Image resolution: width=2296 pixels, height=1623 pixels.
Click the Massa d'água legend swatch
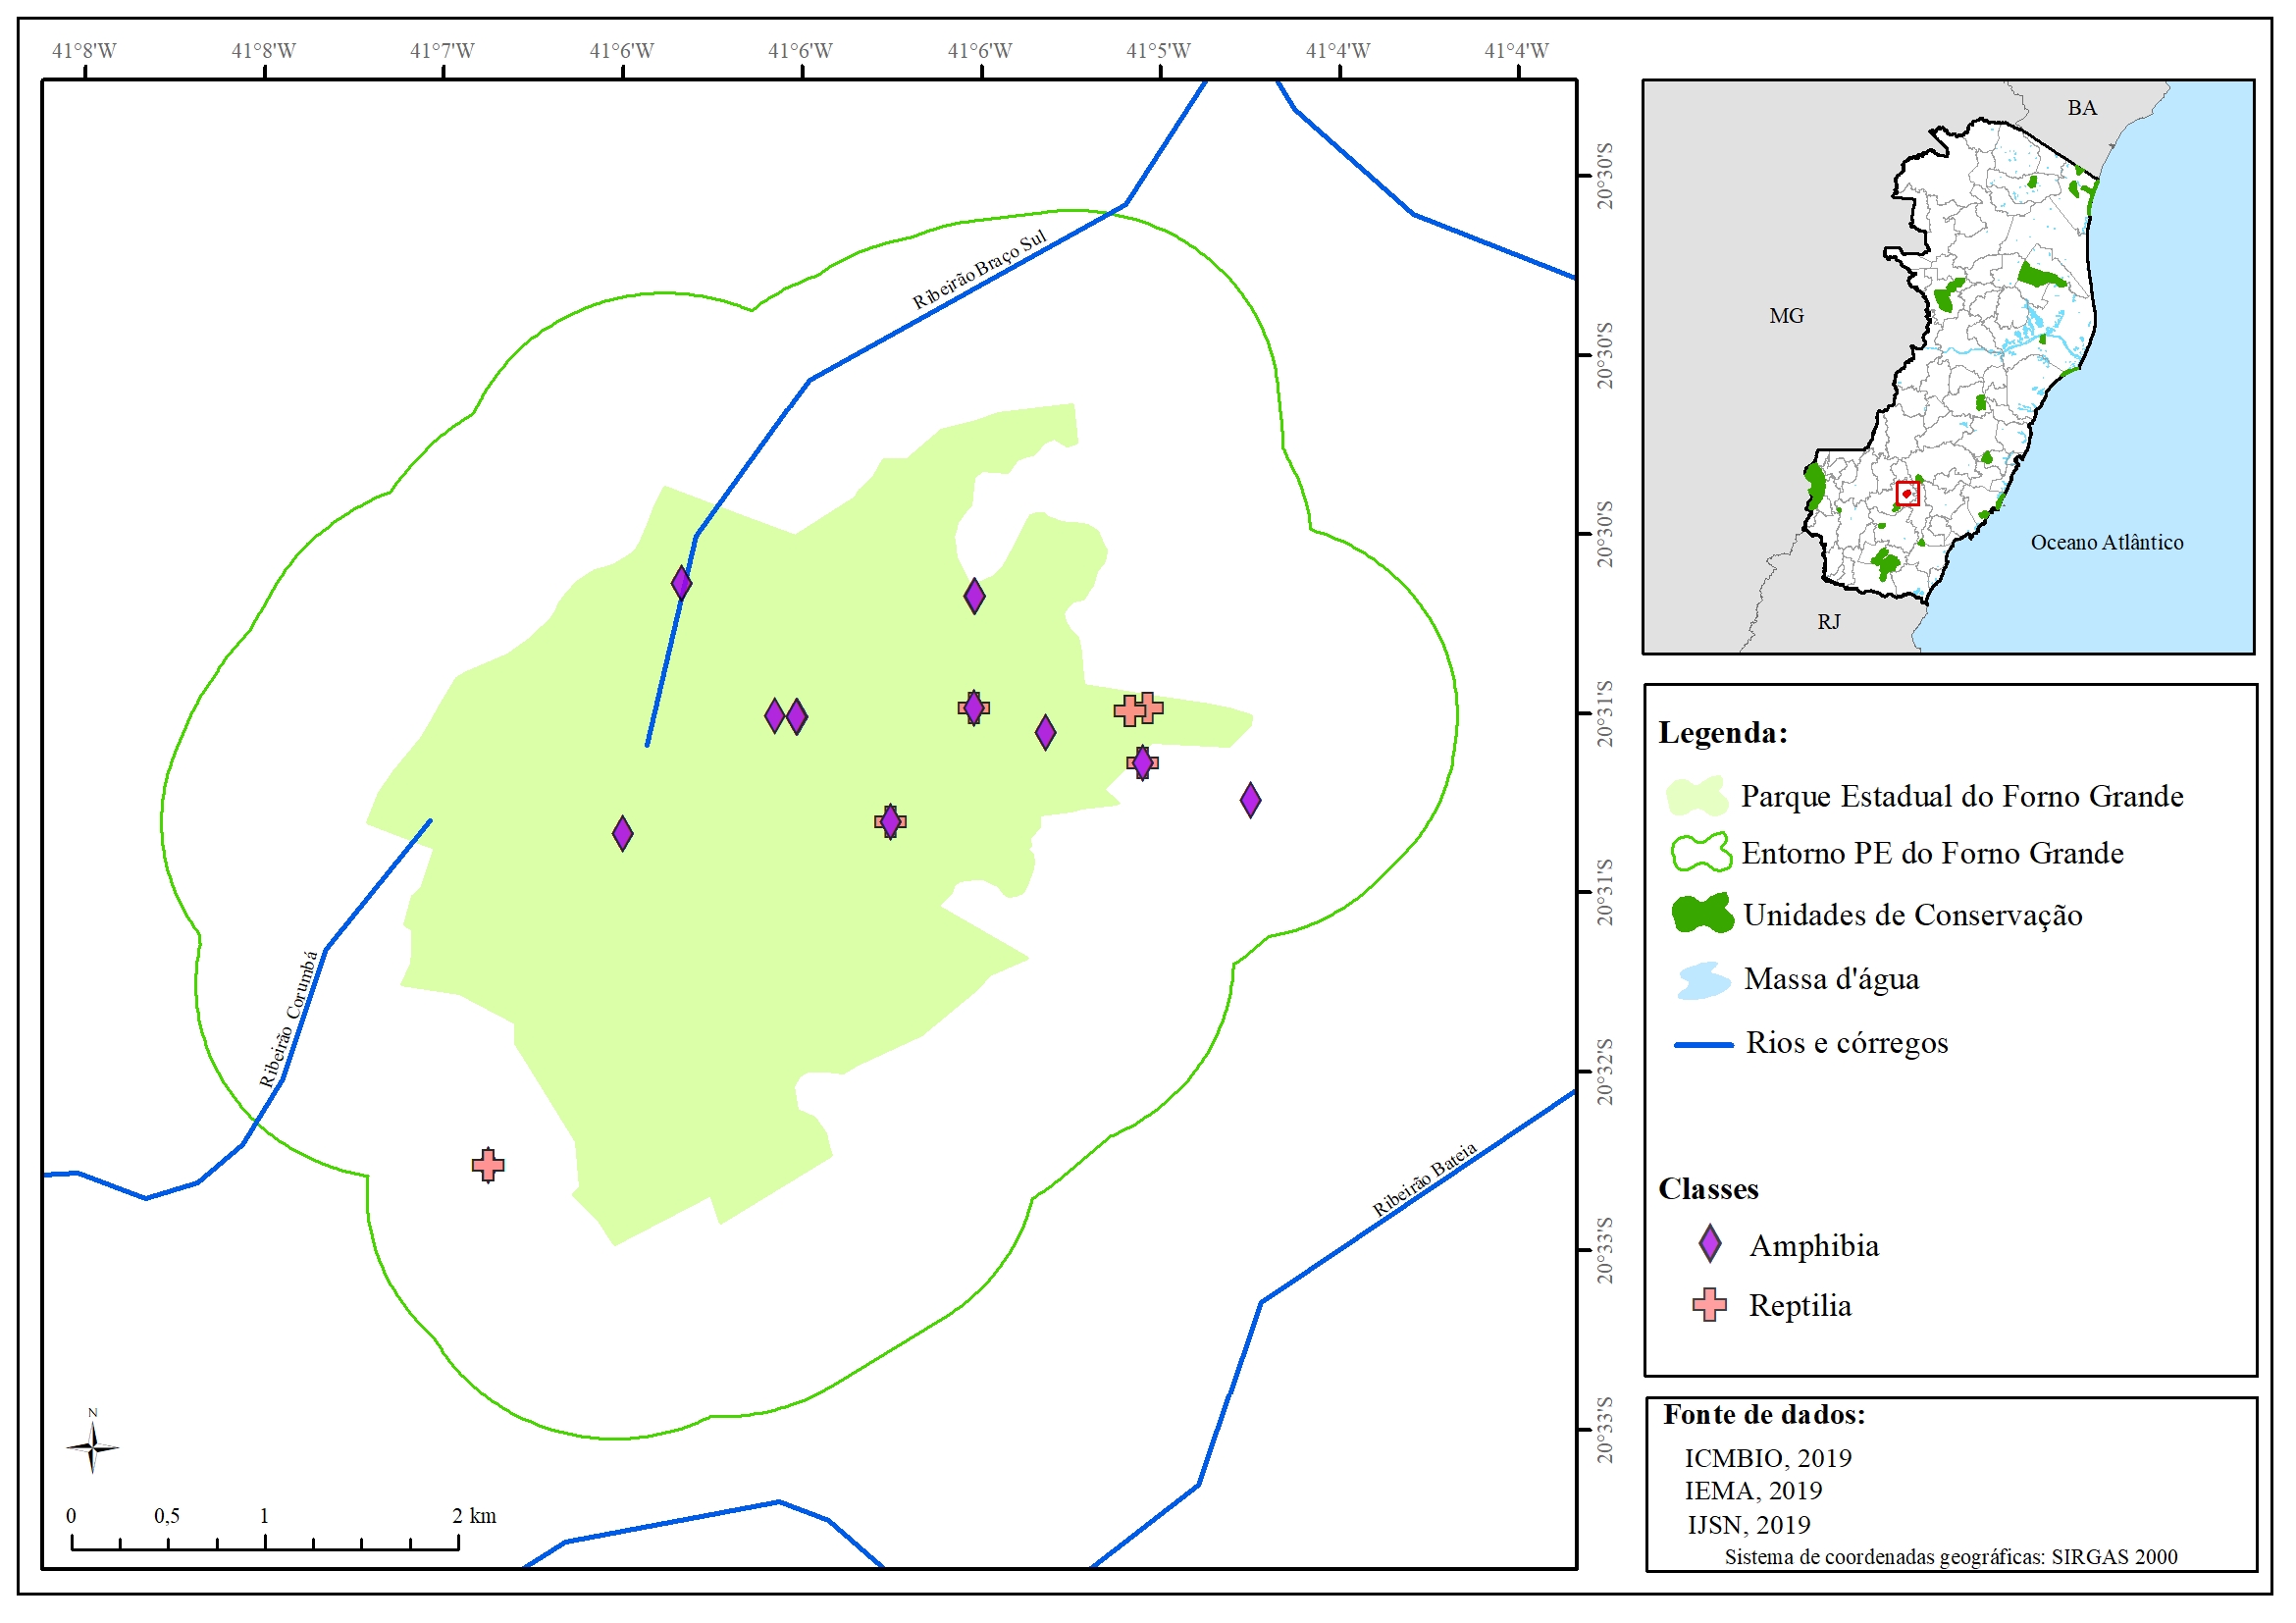[1703, 980]
